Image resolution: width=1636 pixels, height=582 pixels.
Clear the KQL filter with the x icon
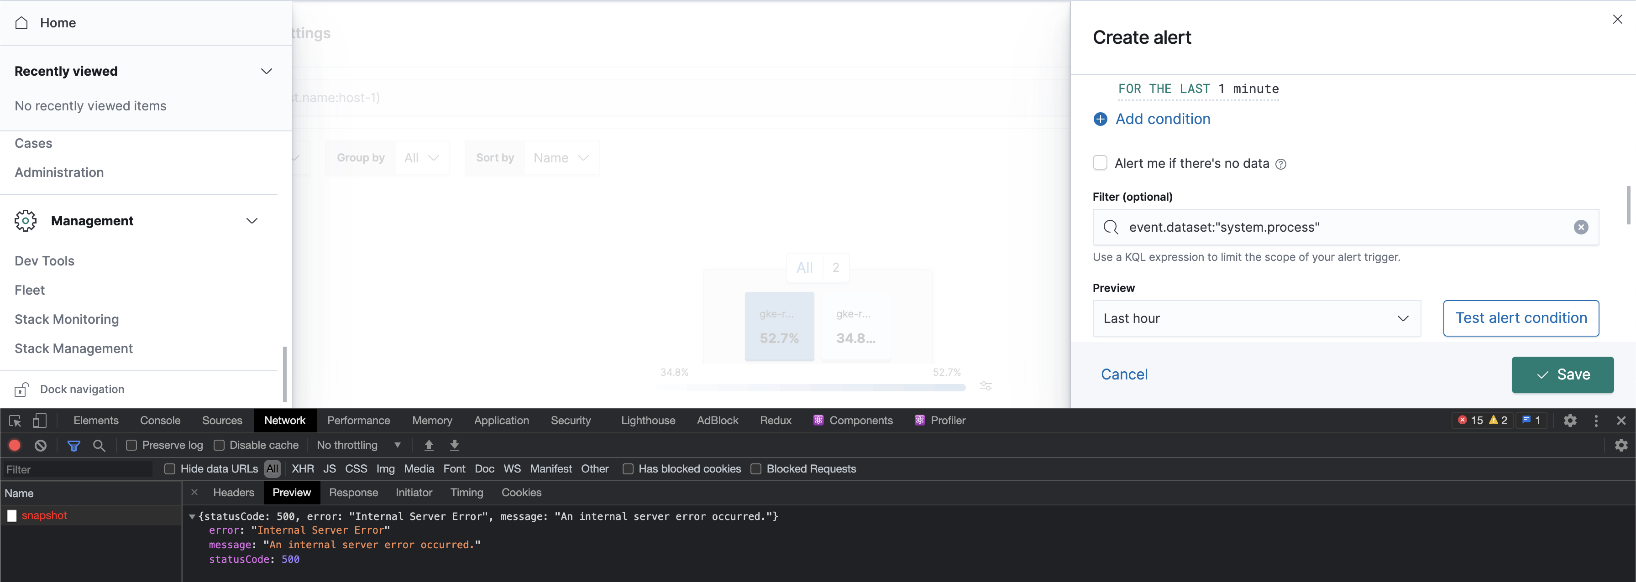click(x=1581, y=227)
